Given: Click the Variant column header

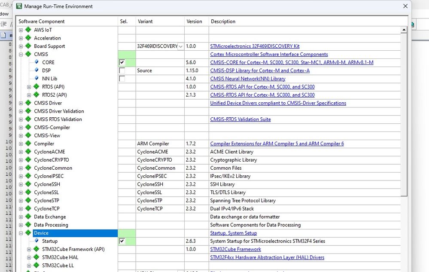Looking at the screenshot, I should [x=160, y=21].
